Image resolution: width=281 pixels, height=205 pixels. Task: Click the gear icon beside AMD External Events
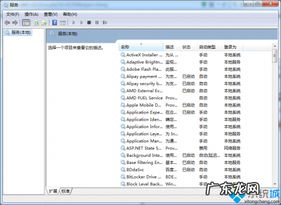(x=123, y=90)
